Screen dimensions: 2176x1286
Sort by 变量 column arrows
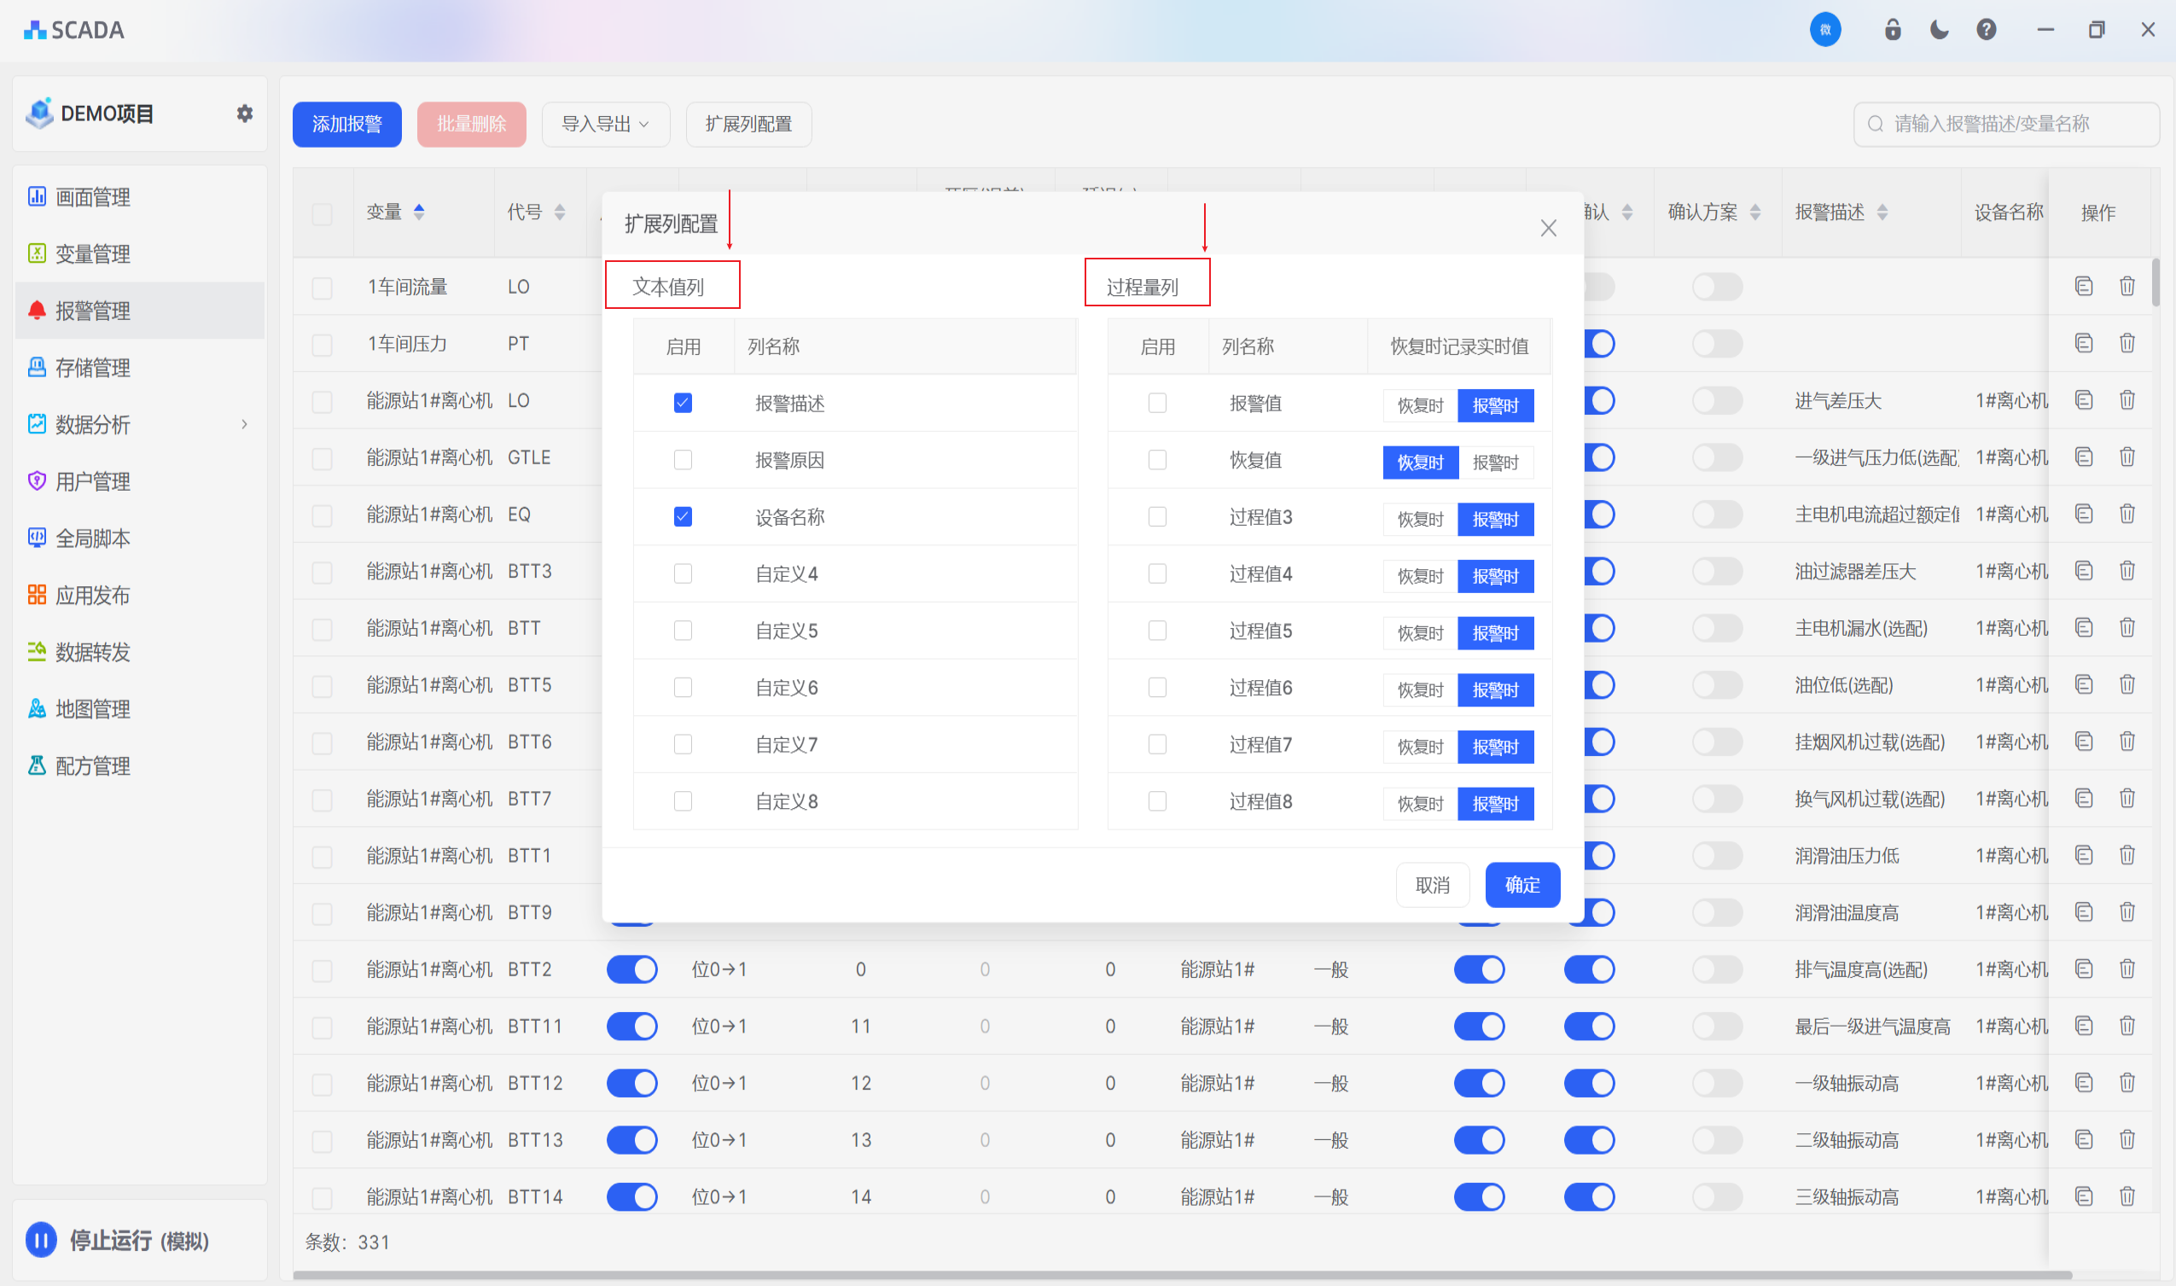(420, 212)
